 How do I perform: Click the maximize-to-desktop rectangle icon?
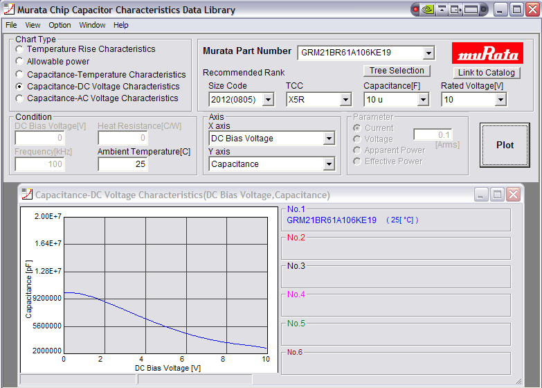point(471,9)
